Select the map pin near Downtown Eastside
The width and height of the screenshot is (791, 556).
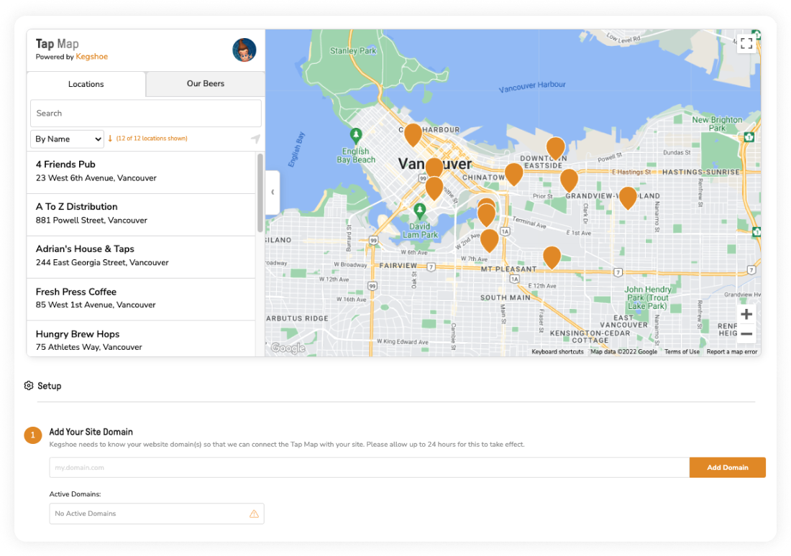click(x=555, y=149)
